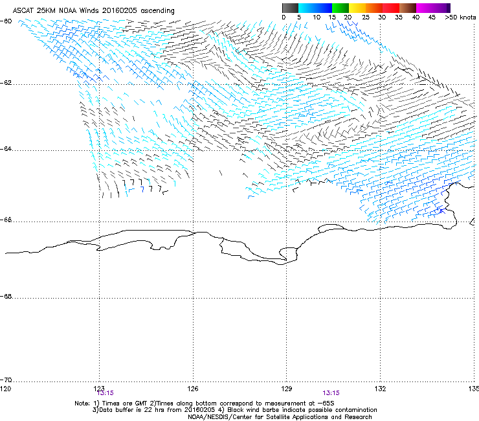Click the longitude label '120'
This screenshot has height=421, width=479.
coord(6,389)
